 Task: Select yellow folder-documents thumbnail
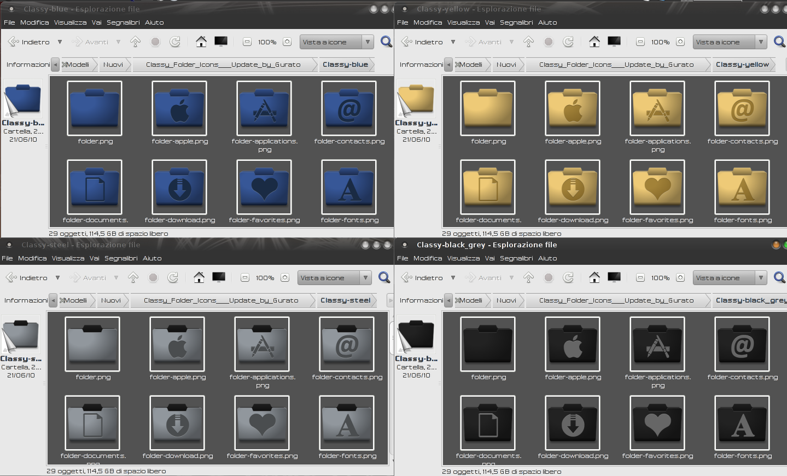pos(488,187)
